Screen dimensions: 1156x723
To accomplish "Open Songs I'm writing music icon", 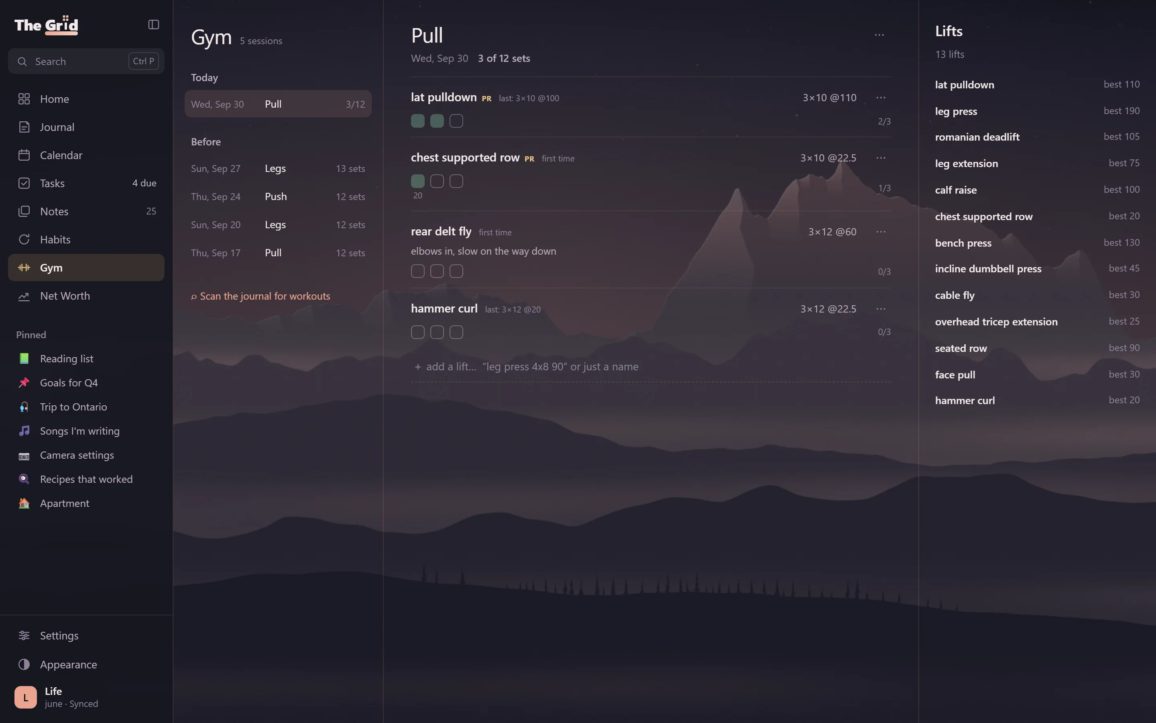I will click(x=24, y=431).
